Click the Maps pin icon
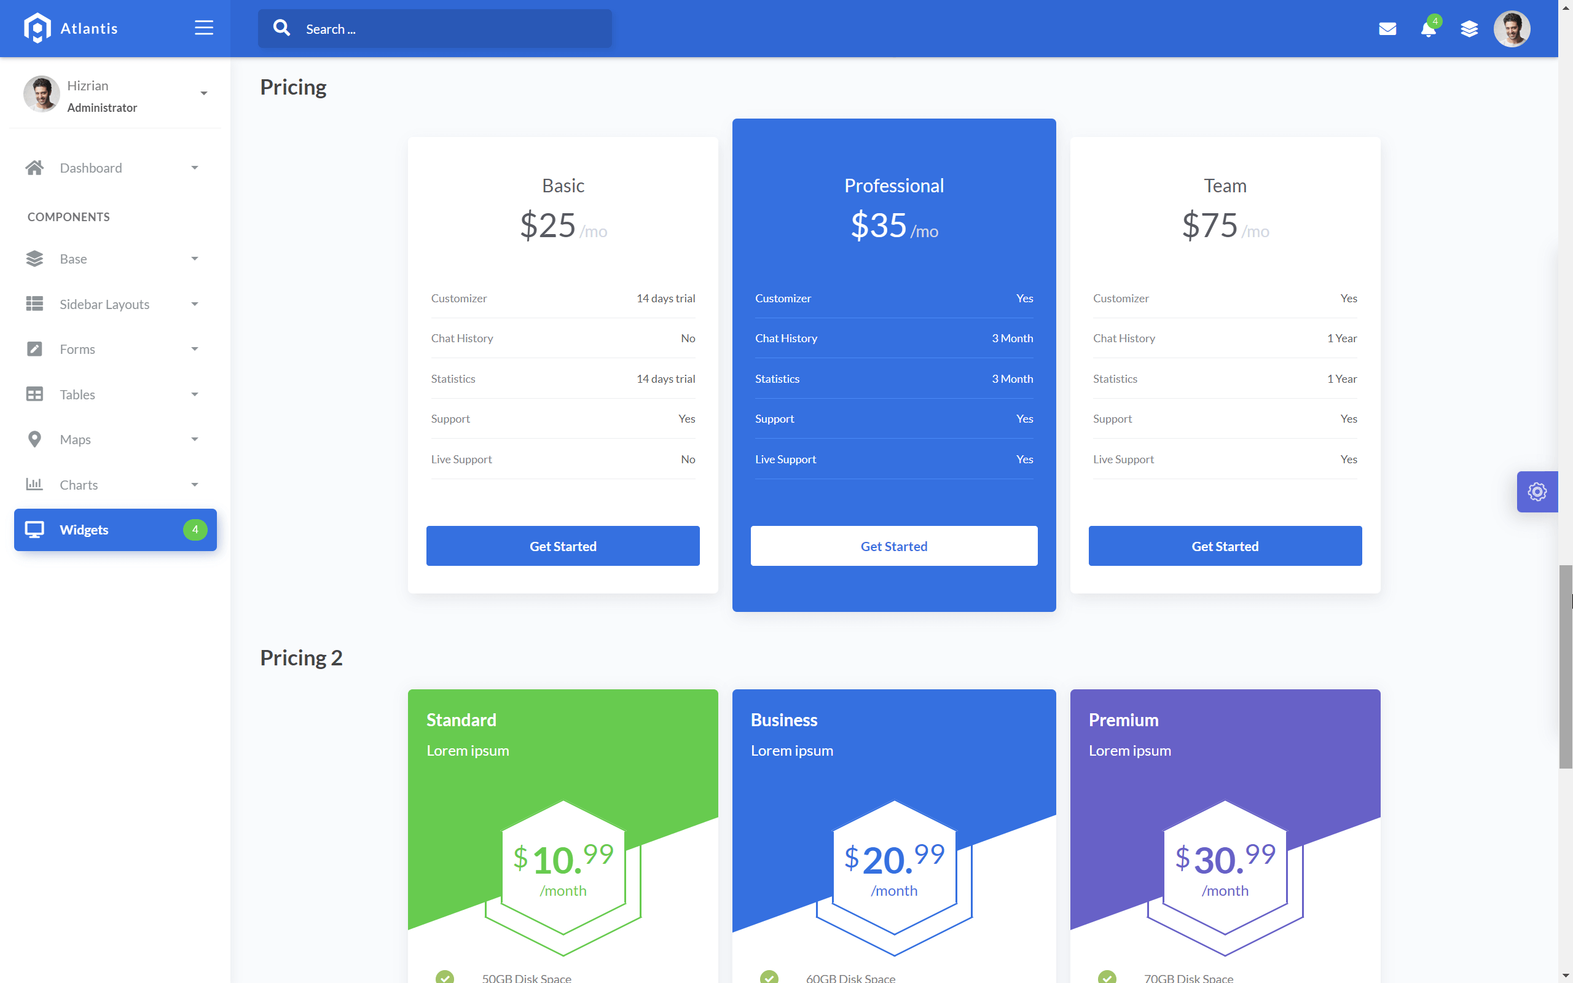 pos(34,439)
